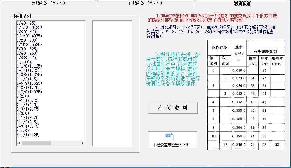Image resolution: width=291 pixels, height=168 pixels.
Task: Click the 有关资料 button
Action: [x=172, y=108]
